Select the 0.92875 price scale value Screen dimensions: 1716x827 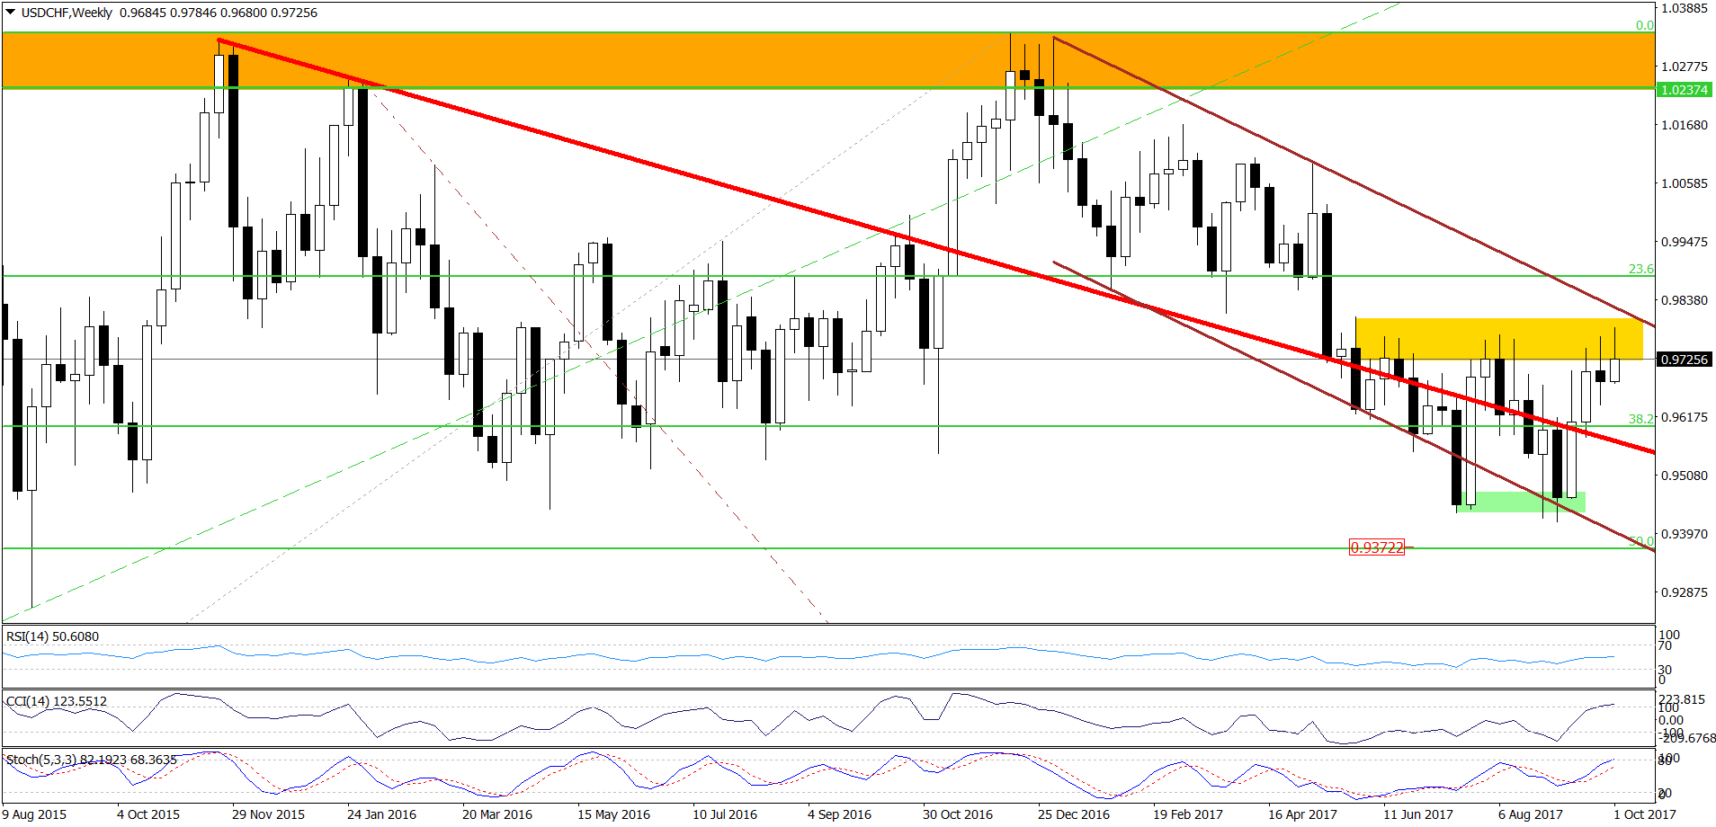click(1684, 592)
